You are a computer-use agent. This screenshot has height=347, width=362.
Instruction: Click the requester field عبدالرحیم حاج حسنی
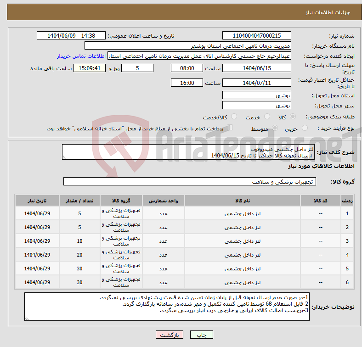pyautogui.click(x=199, y=56)
